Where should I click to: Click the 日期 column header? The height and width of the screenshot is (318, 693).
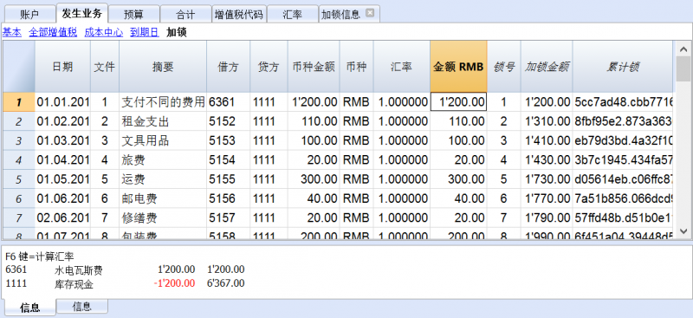(62, 67)
